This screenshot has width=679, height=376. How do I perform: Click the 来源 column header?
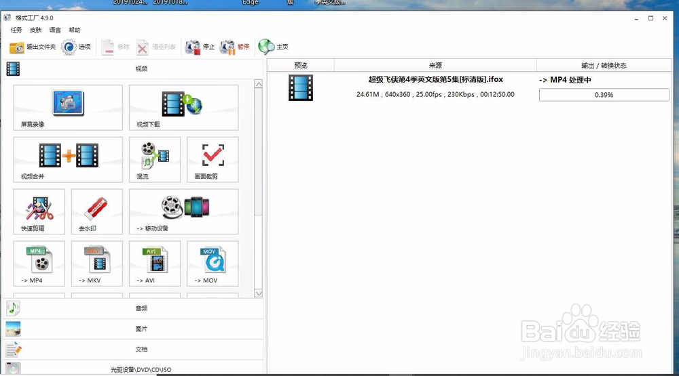click(x=435, y=65)
